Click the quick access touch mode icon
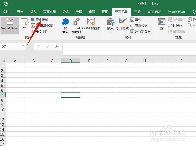196x146 pixels. pos(6,4)
